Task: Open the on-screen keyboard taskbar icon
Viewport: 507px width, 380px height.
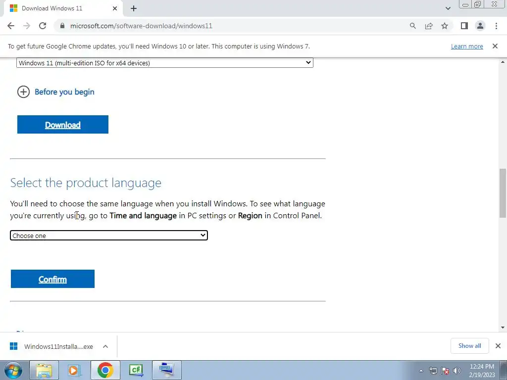Action: tap(166, 370)
